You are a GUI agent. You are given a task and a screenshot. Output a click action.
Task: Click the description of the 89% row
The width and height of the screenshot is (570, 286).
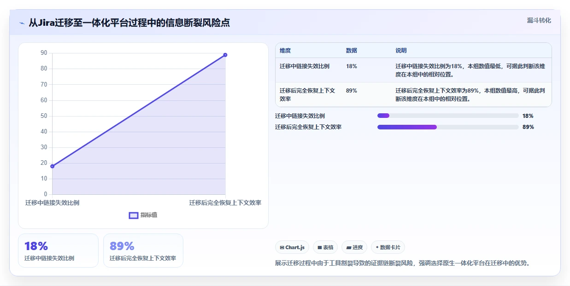click(470, 94)
